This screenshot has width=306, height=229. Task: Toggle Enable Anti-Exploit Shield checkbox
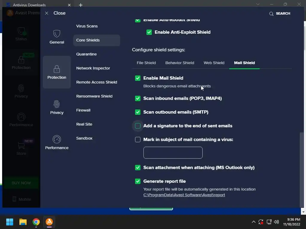[x=149, y=32]
